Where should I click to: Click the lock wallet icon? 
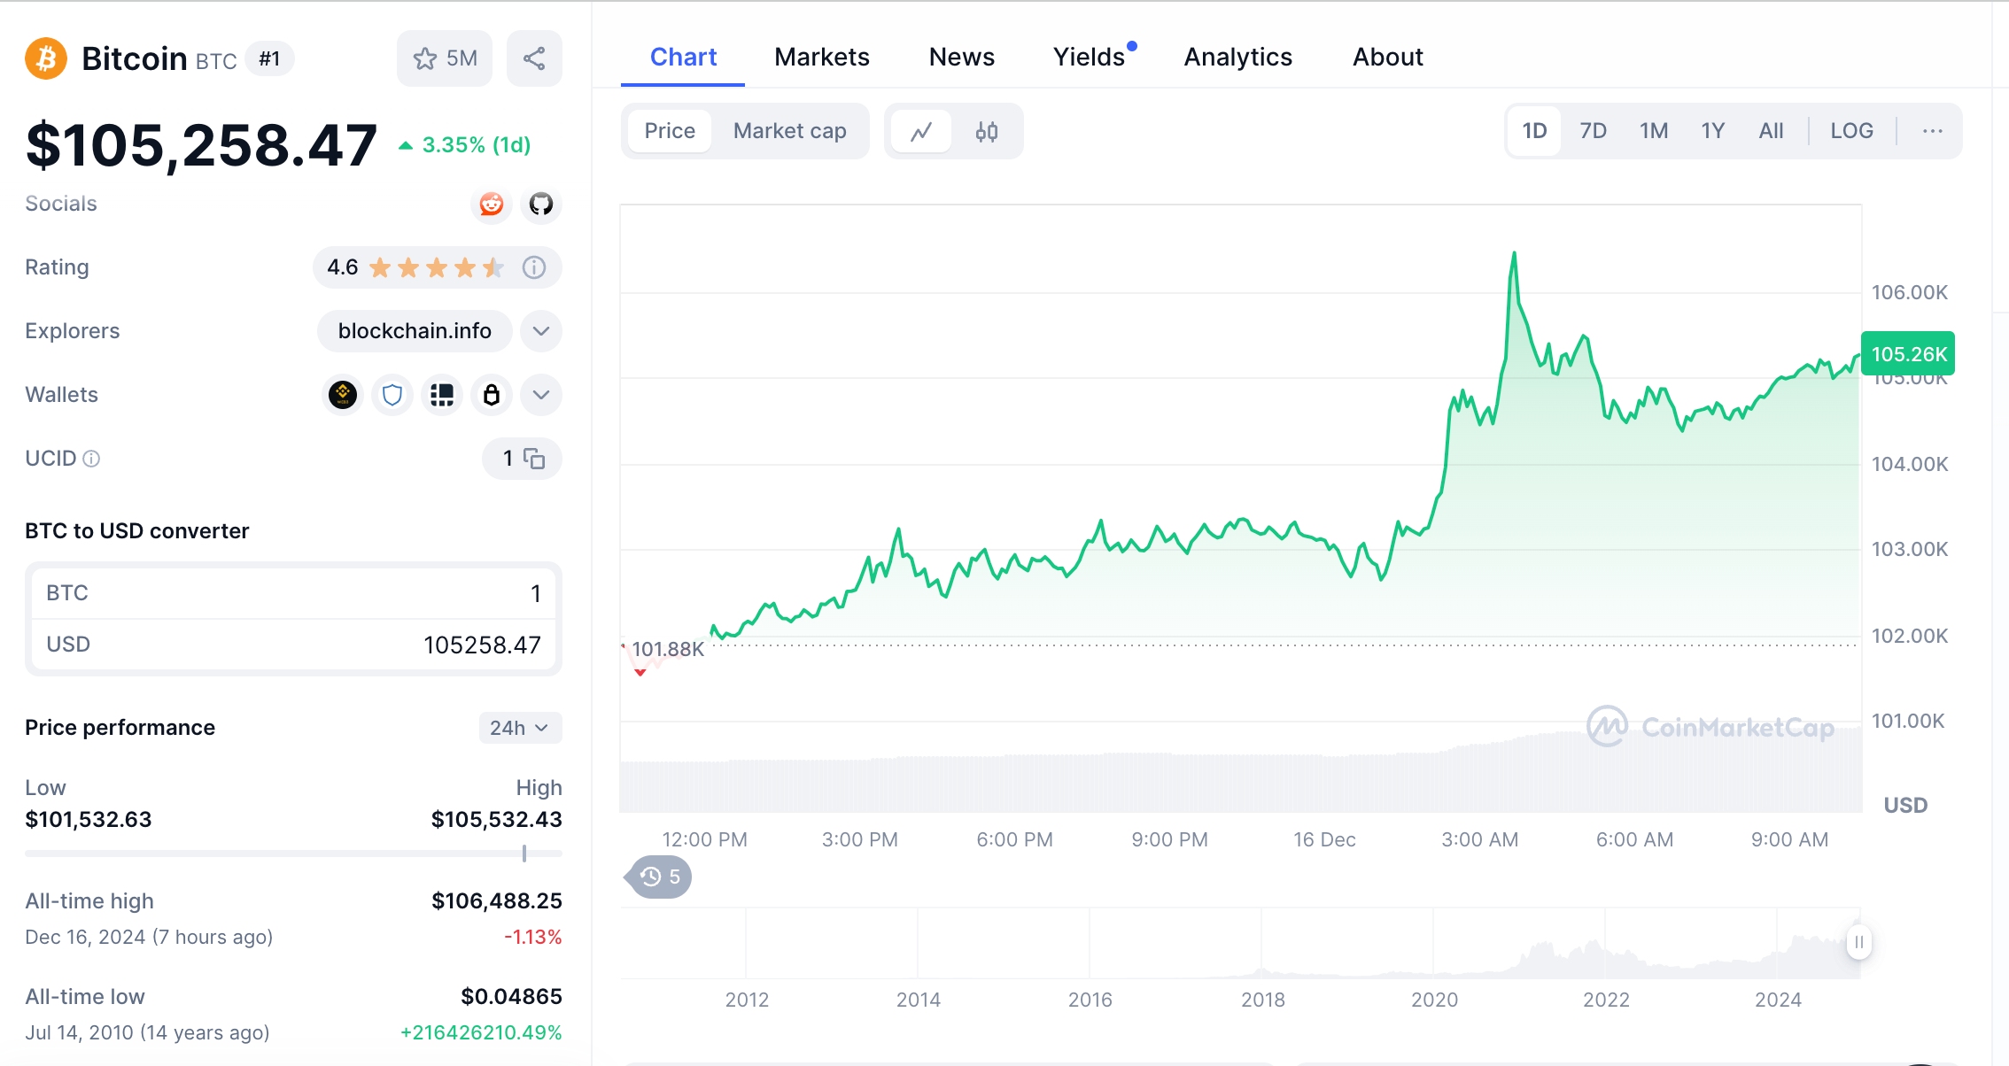tap(491, 394)
